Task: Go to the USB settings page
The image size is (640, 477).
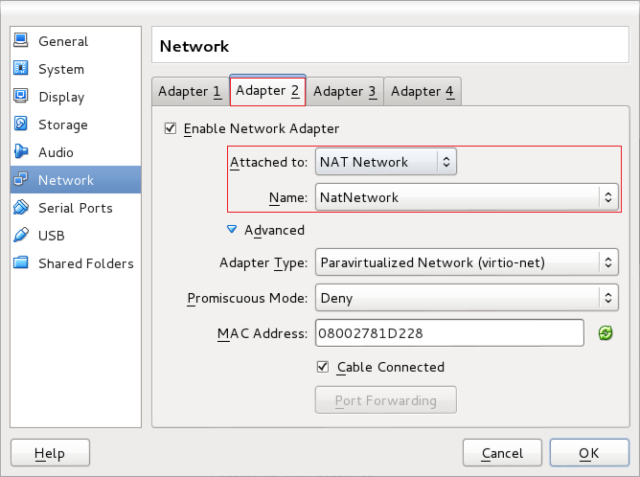Action: pos(76,235)
